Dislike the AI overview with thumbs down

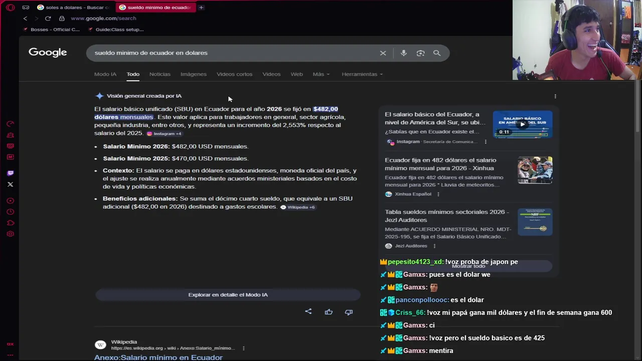pyautogui.click(x=349, y=312)
